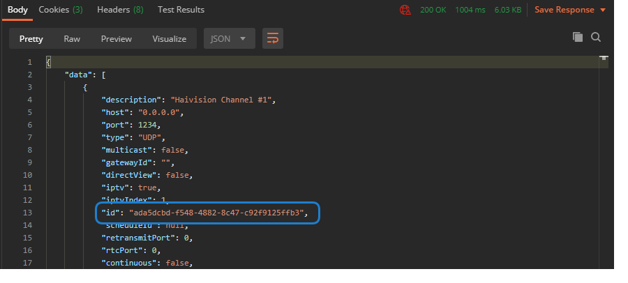Click the 1004 ms response time
This screenshot has height=283, width=628.
[471, 10]
